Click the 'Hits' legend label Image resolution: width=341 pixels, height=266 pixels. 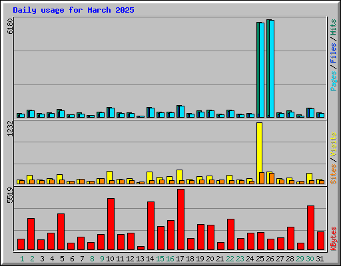click(334, 27)
